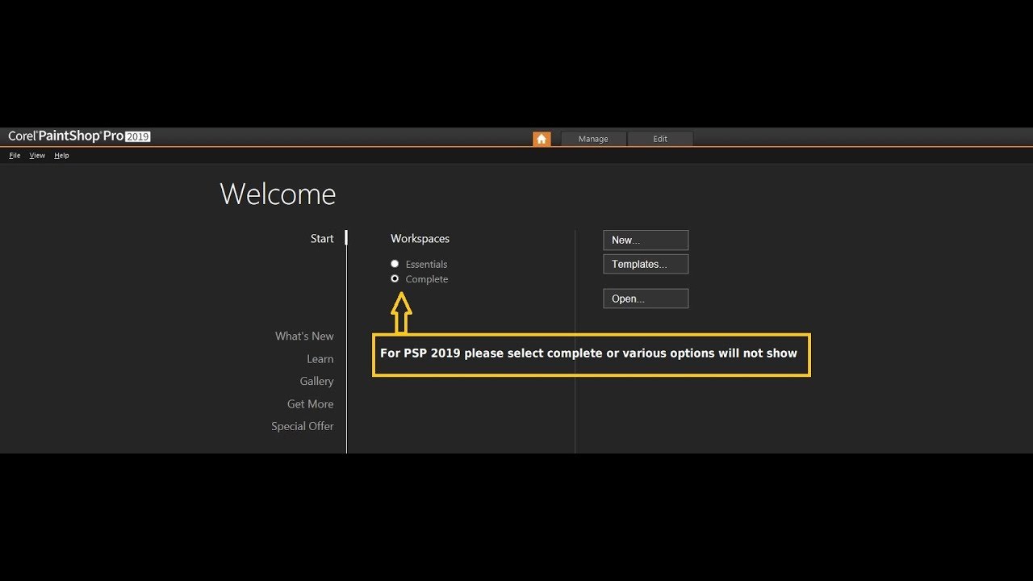
Task: Go to the Learn section
Action: coord(320,358)
